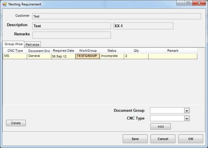208x148 pixels.
Task: Click the Description field containing Test
Action: tap(72, 26)
